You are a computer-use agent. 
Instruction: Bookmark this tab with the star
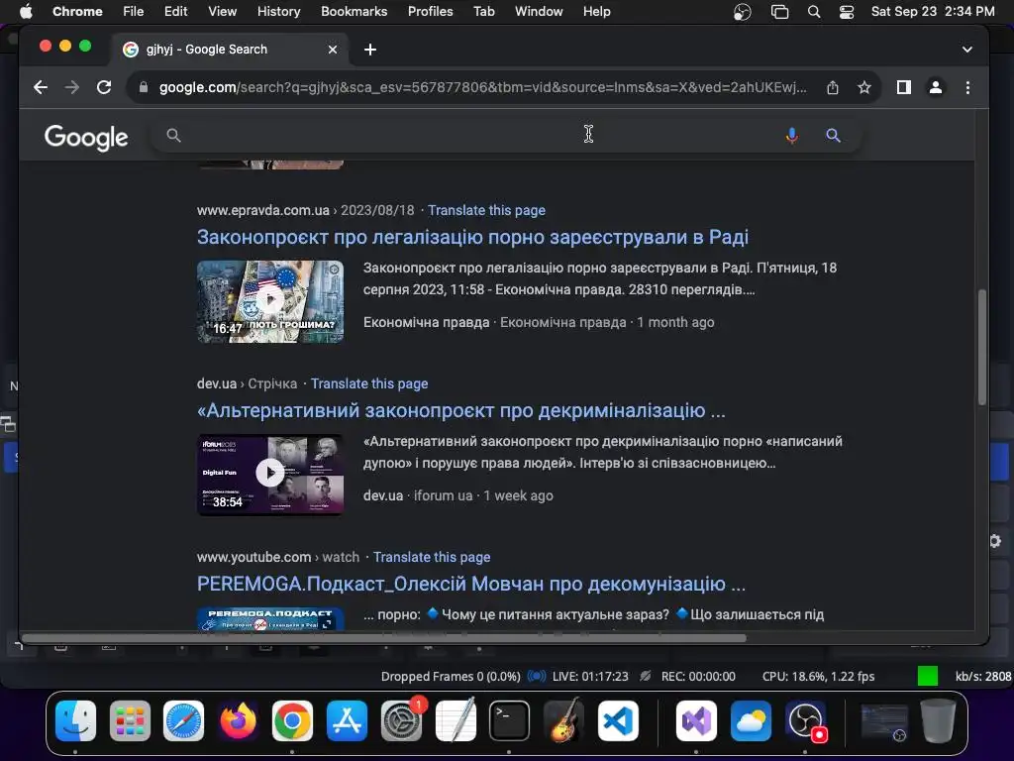tap(863, 87)
